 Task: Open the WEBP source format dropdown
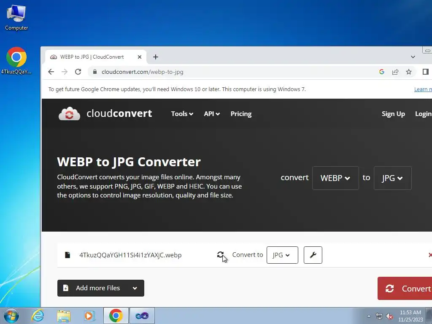click(335, 178)
